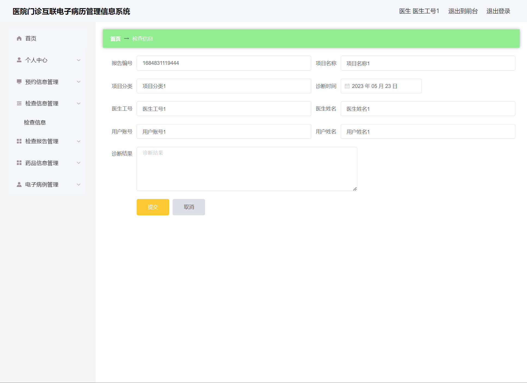Click the user icon for 电子病例管理
527x383 pixels.
(19, 185)
